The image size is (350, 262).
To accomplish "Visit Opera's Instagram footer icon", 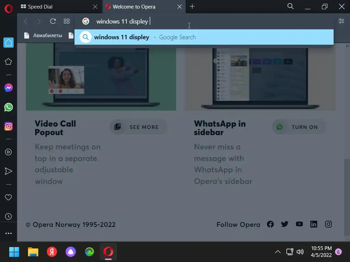I will pyautogui.click(x=328, y=224).
